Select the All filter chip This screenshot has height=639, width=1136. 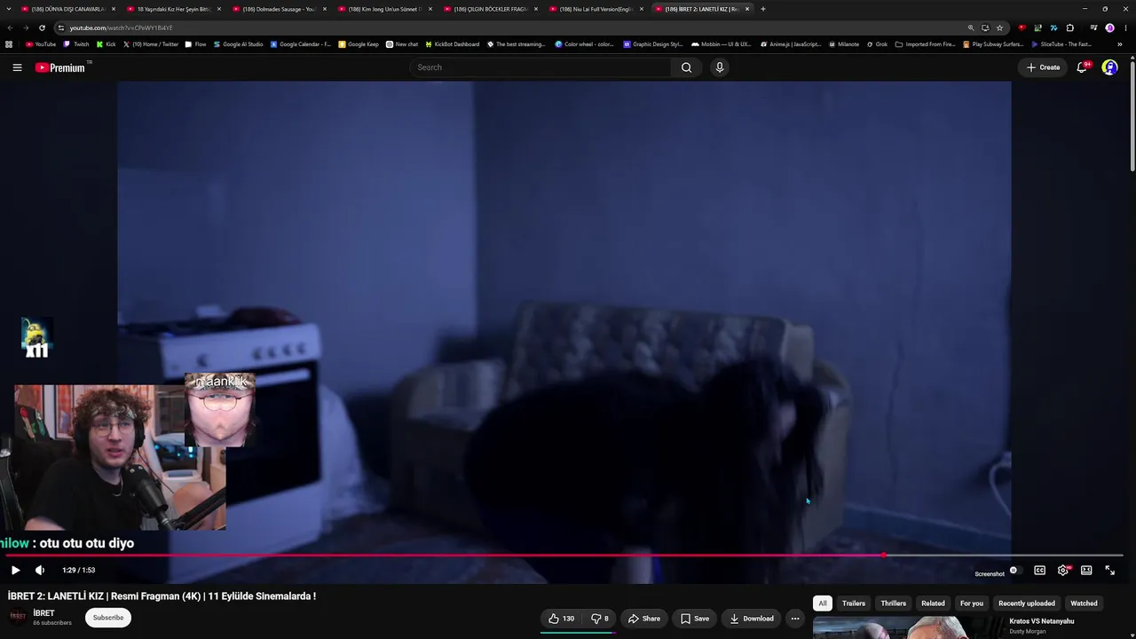pyautogui.click(x=822, y=603)
